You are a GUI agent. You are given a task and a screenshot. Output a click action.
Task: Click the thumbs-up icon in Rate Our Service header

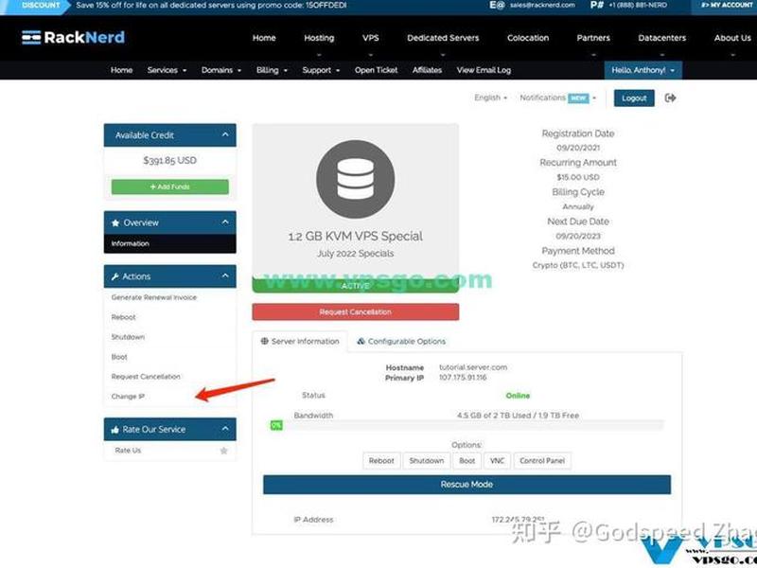coord(114,430)
